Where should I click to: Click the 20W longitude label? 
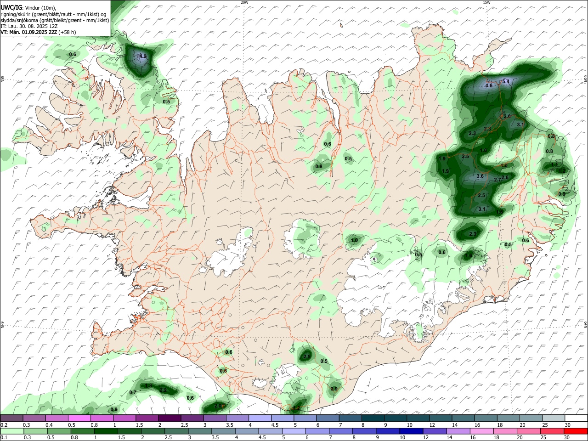[244, 2]
